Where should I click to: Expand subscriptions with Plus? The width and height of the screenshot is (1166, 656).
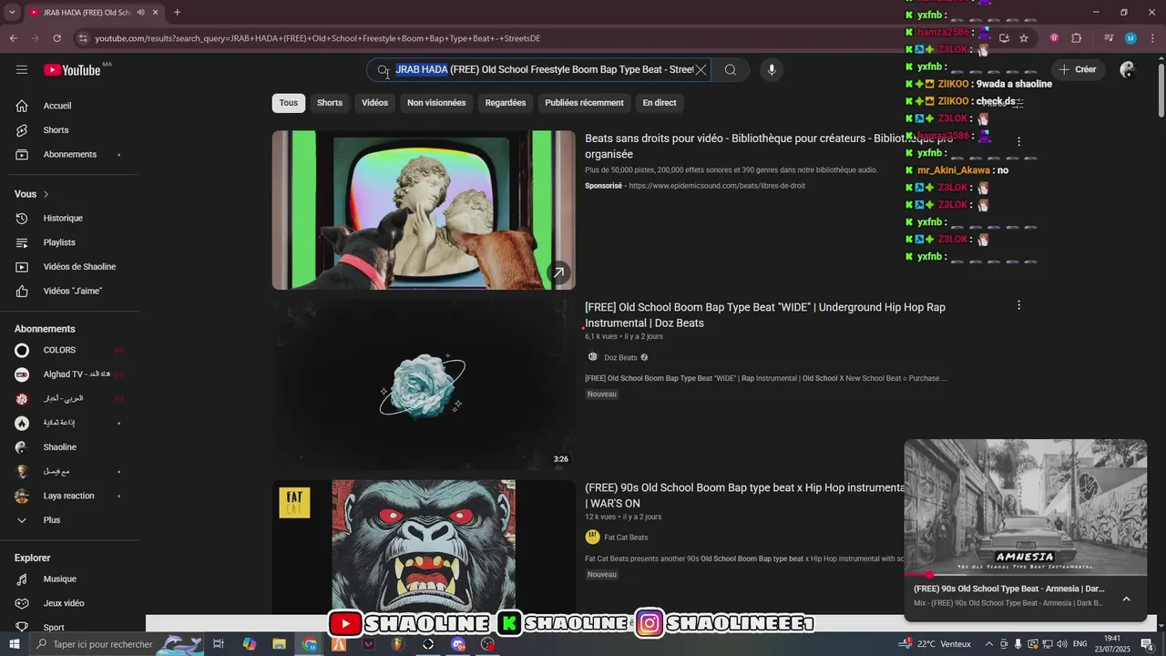(70, 520)
